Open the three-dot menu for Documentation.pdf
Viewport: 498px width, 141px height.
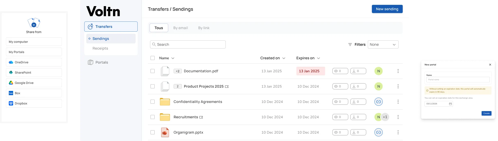[398, 71]
